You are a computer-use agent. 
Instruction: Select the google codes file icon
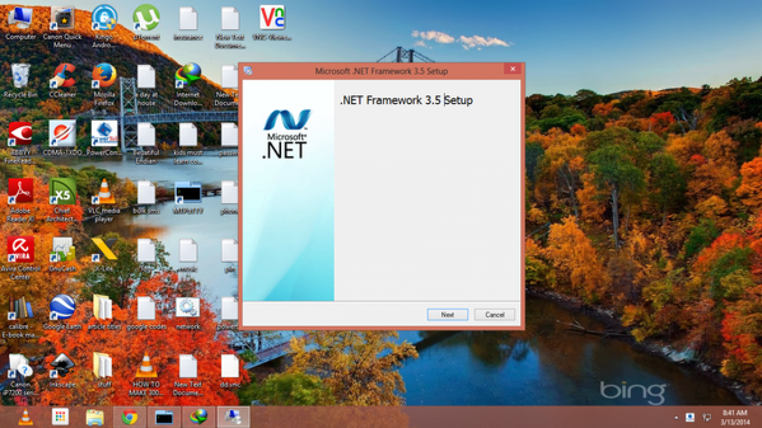click(146, 313)
